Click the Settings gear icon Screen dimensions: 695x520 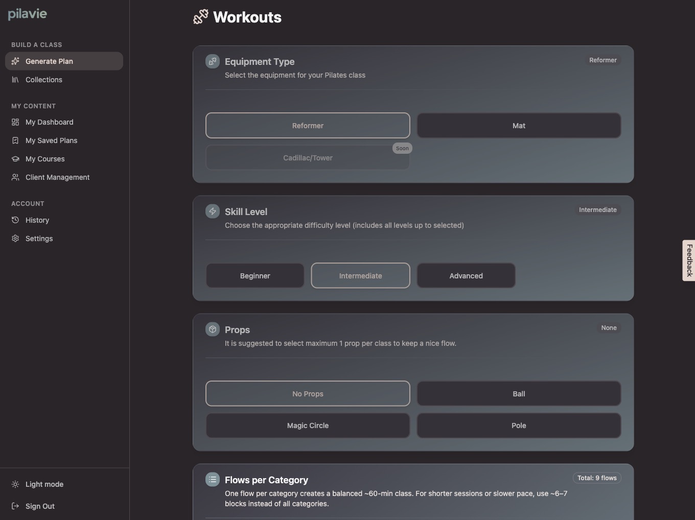[x=15, y=239]
